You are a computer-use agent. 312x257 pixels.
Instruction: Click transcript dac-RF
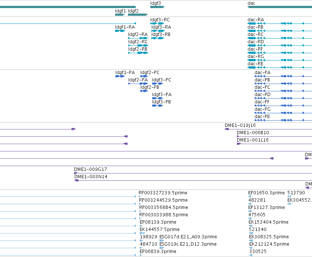255,49
